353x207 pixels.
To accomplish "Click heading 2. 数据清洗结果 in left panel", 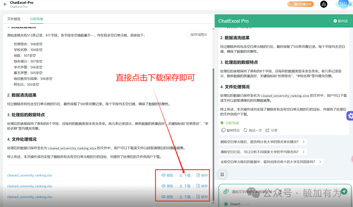I will 22,95.
